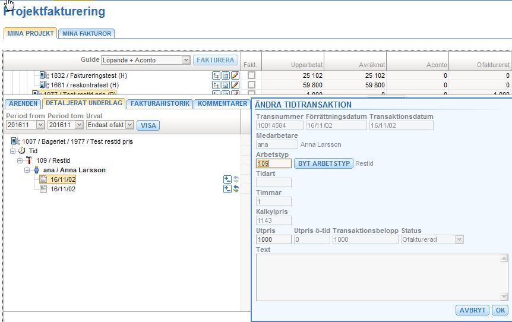
Task: Open the ÄRENDEN tab
Action: [x=23, y=103]
